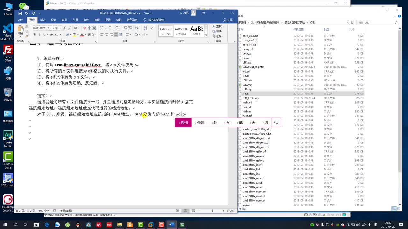The height and width of the screenshot is (229, 408).
Task: Click the Paste (粘贴) button
Action: point(20,31)
